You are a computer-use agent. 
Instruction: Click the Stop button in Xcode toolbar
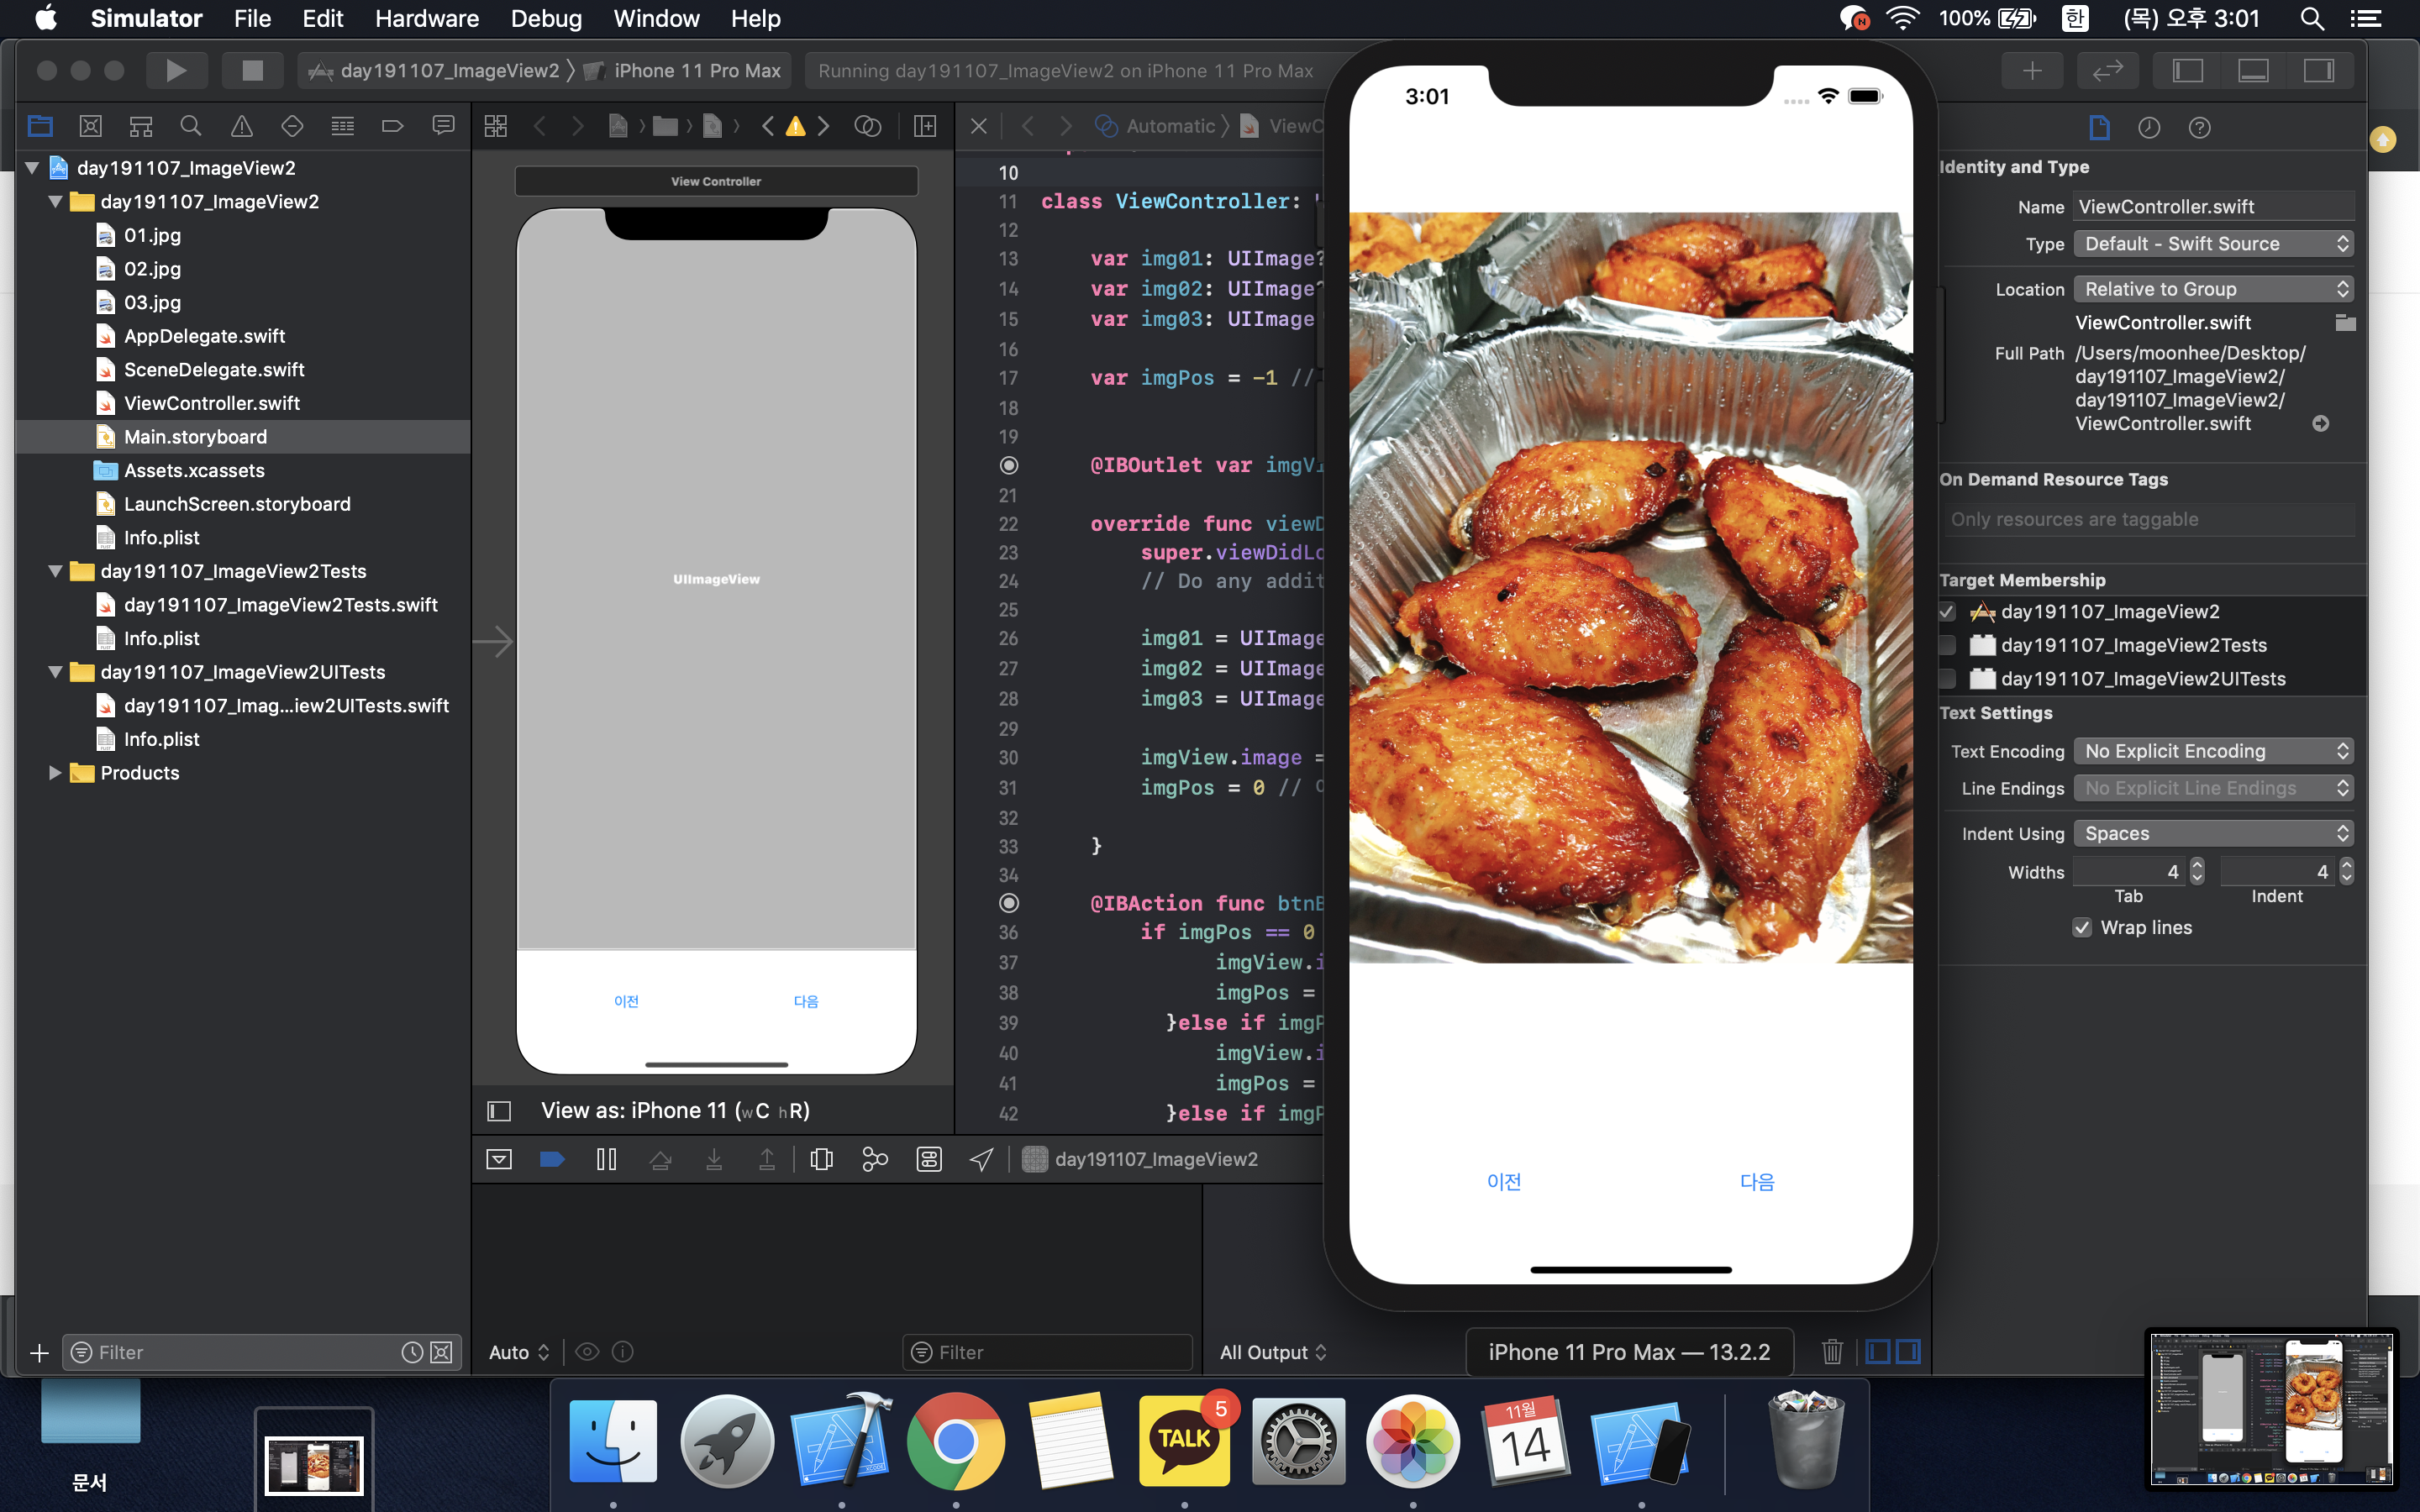point(252,70)
